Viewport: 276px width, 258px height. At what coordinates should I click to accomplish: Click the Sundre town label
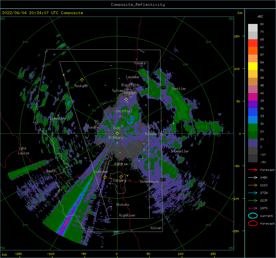93,127
